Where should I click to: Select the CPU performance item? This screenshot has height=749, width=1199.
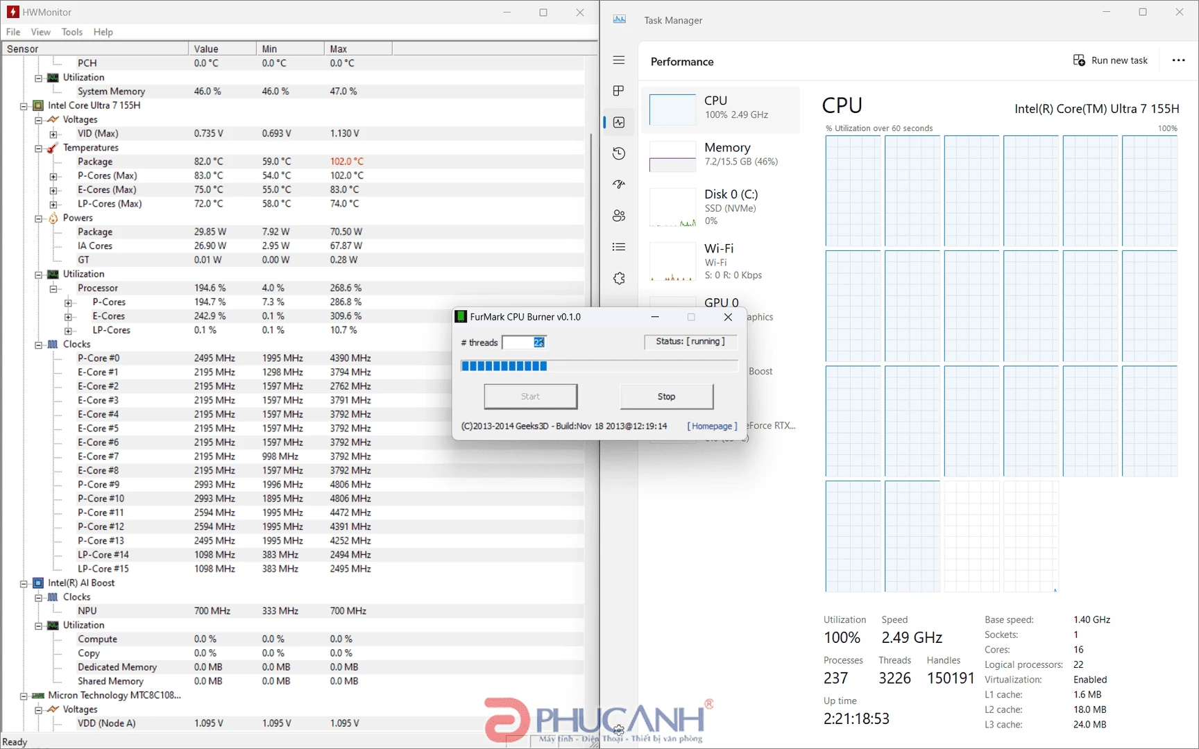tap(722, 110)
